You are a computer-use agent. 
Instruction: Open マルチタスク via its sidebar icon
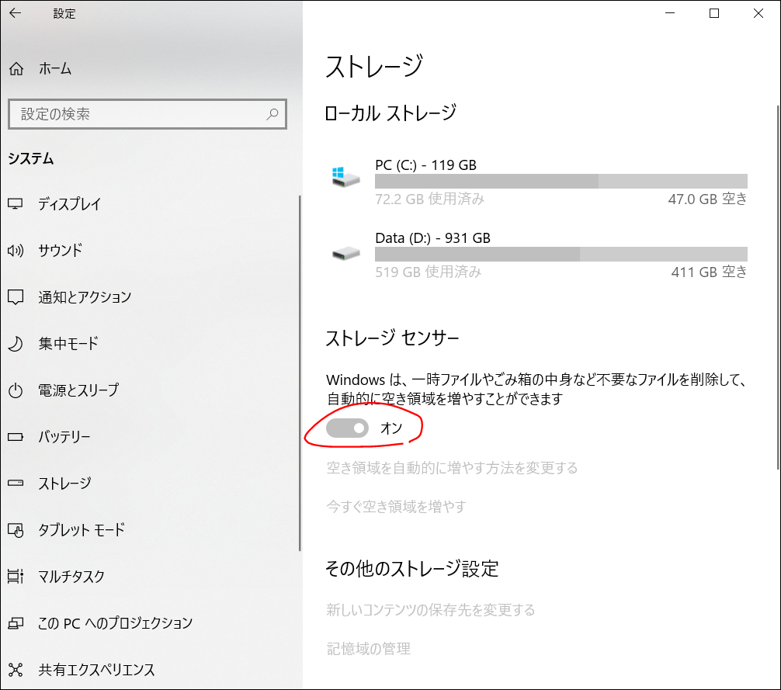tap(15, 577)
